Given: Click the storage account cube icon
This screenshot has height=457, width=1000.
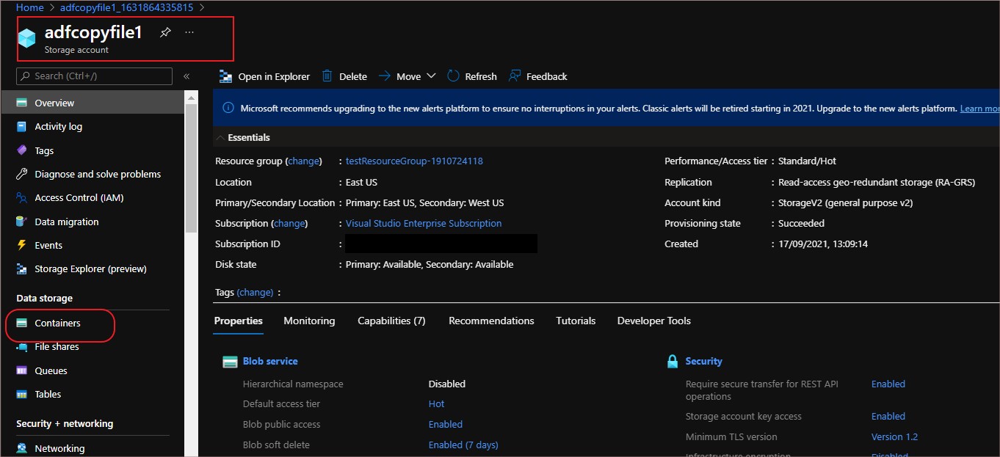Looking at the screenshot, I should (x=27, y=38).
